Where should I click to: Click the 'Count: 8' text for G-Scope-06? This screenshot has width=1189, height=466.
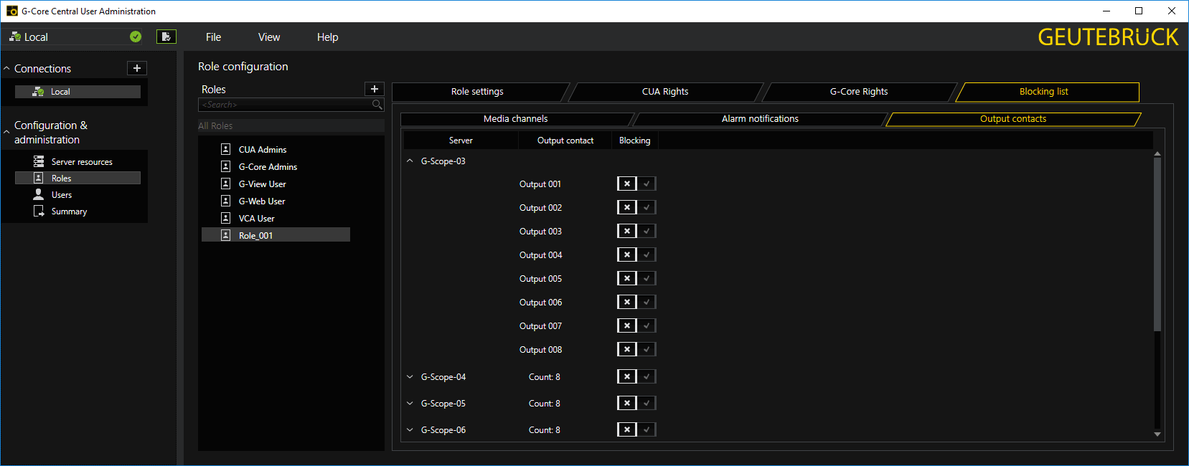click(x=545, y=430)
